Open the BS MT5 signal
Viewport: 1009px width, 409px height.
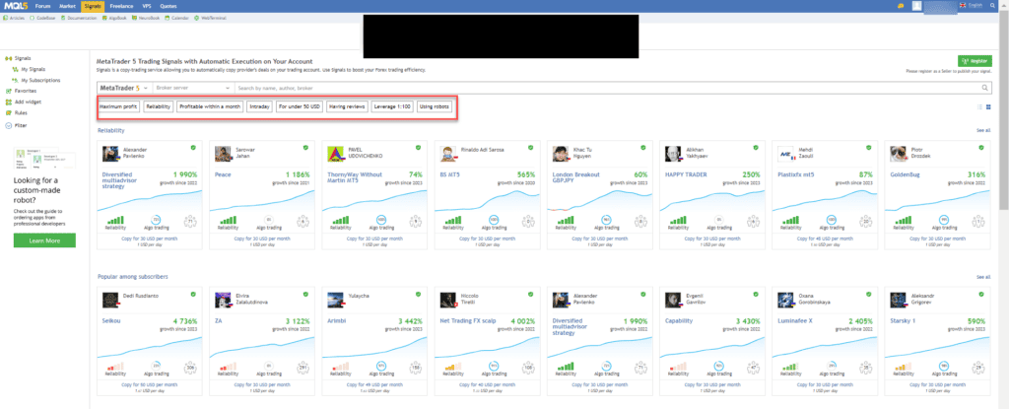click(x=449, y=174)
